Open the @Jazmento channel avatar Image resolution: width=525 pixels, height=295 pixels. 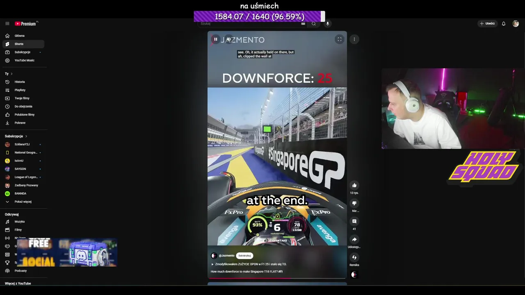[x=214, y=256]
